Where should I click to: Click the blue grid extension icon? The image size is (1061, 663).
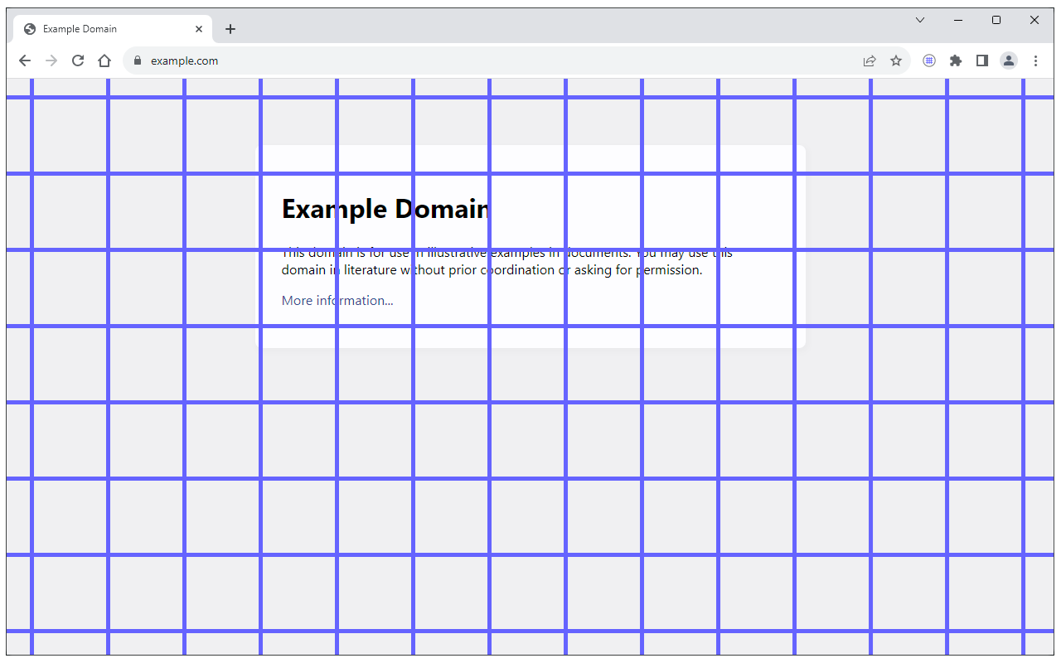click(928, 60)
